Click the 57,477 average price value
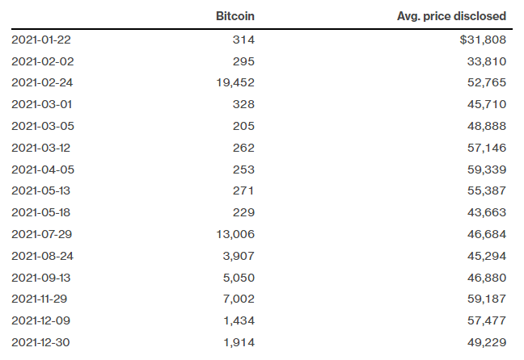 click(x=486, y=322)
